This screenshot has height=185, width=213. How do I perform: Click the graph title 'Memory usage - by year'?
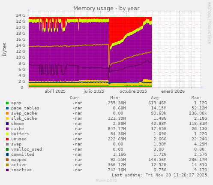(x=106, y=9)
